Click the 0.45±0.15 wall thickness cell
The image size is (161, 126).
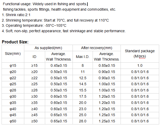tap(59, 66)
